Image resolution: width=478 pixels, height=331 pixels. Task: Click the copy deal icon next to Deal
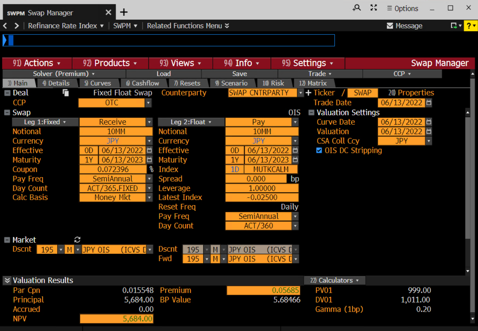(x=66, y=93)
